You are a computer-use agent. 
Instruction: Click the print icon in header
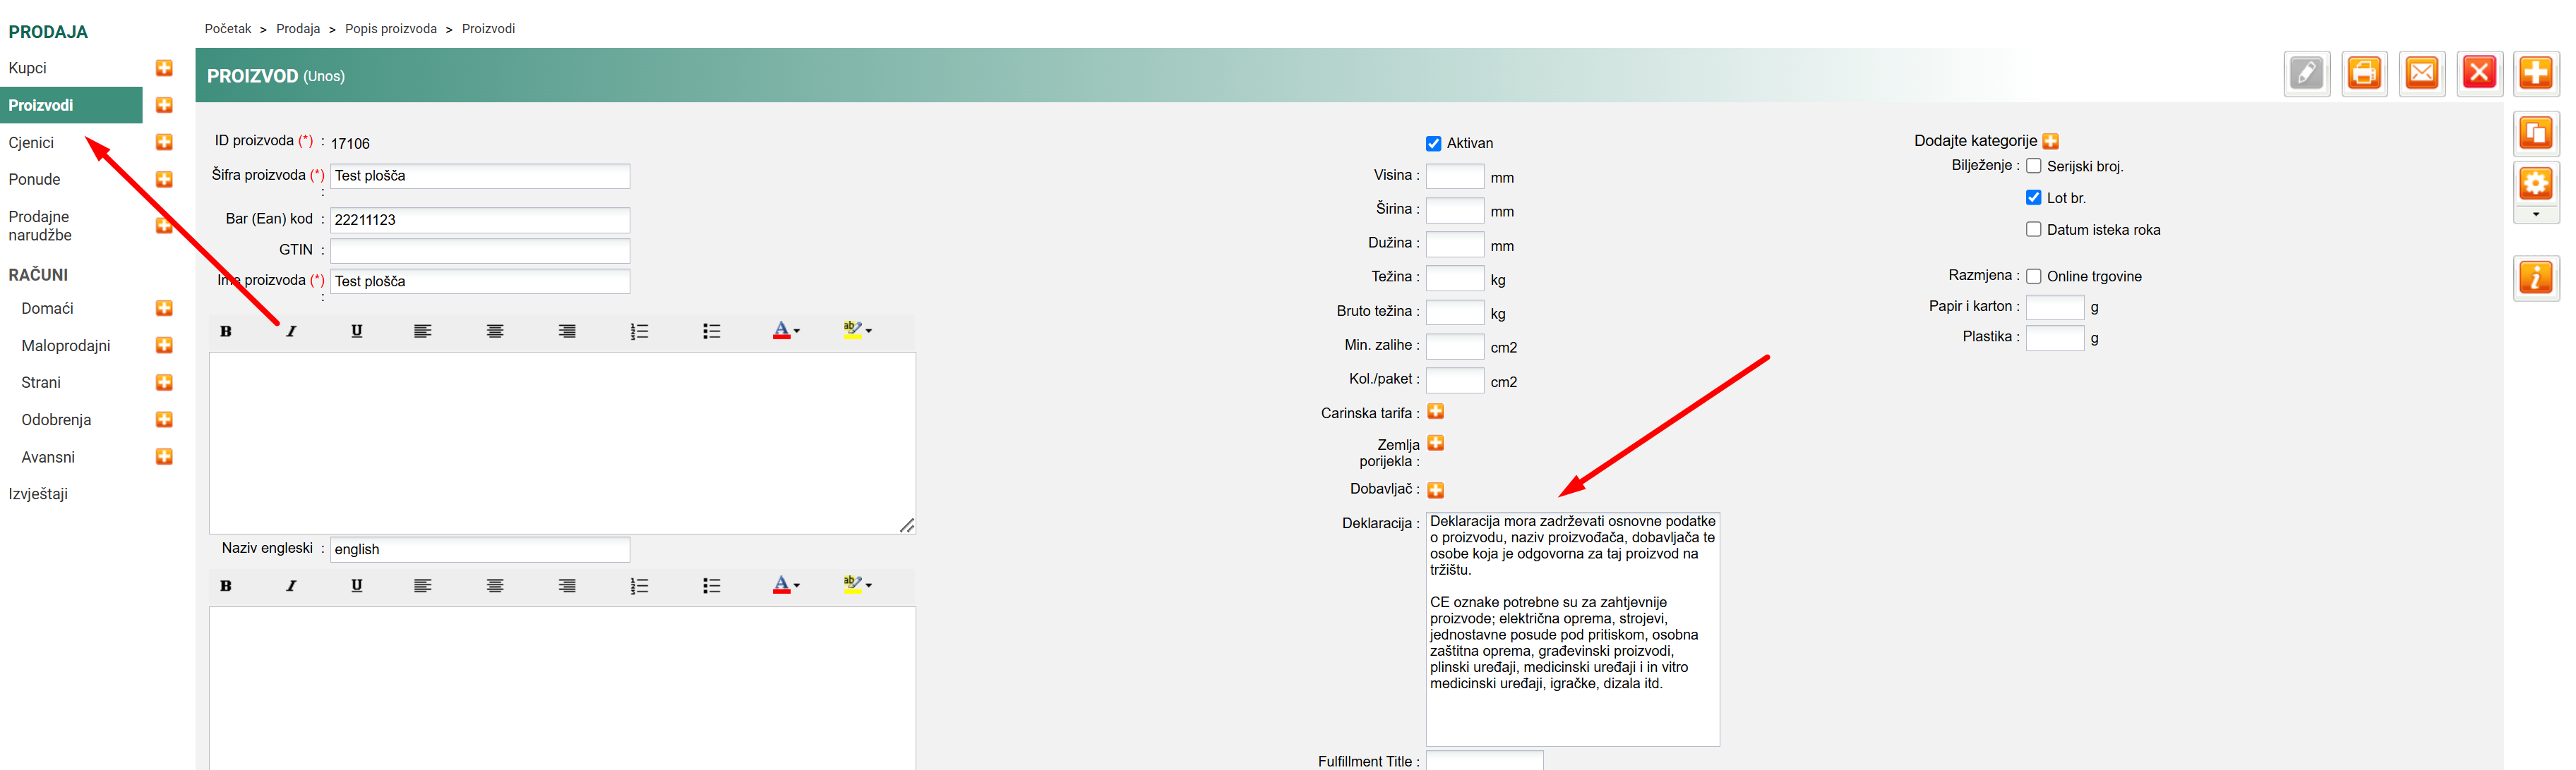pos(2364,73)
